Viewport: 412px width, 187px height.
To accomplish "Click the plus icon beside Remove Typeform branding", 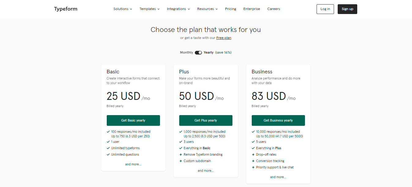I will pos(180,154).
